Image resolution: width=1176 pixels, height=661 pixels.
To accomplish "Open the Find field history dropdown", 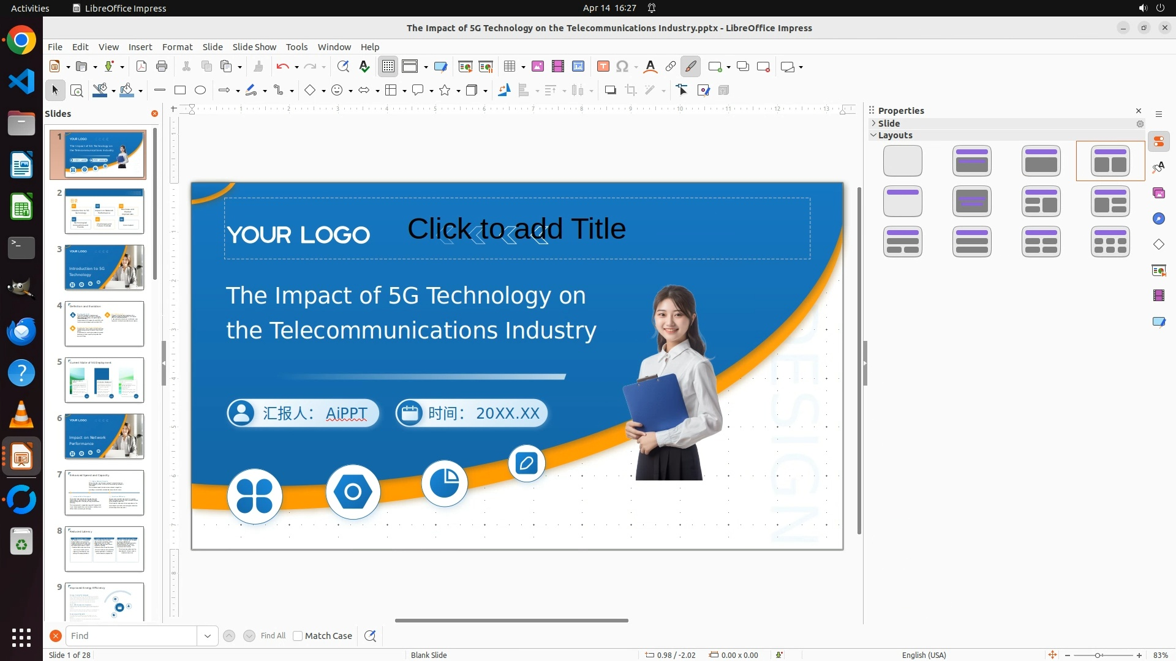I will [x=208, y=636].
